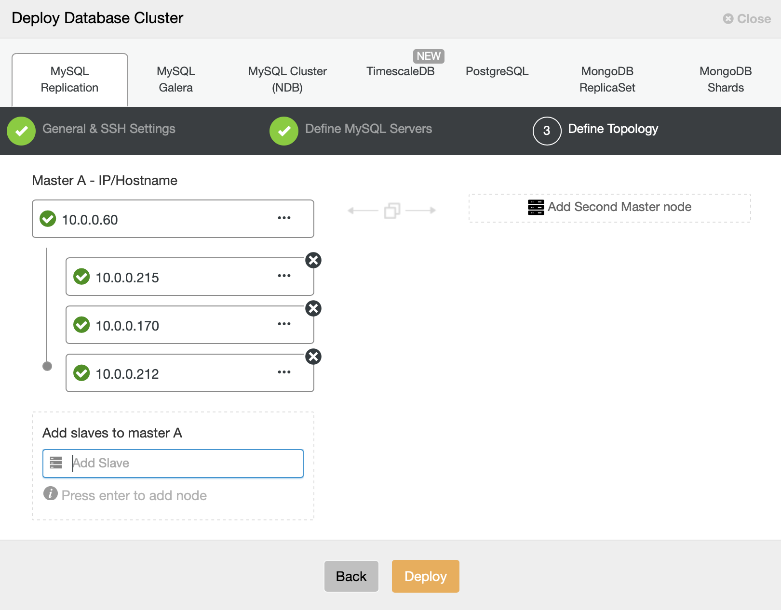Click the server stack icon for second master

click(536, 207)
